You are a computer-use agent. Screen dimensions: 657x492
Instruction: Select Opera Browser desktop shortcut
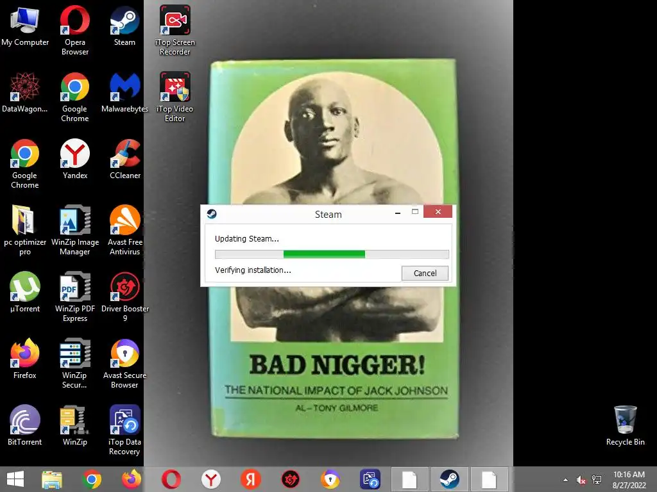(75, 30)
